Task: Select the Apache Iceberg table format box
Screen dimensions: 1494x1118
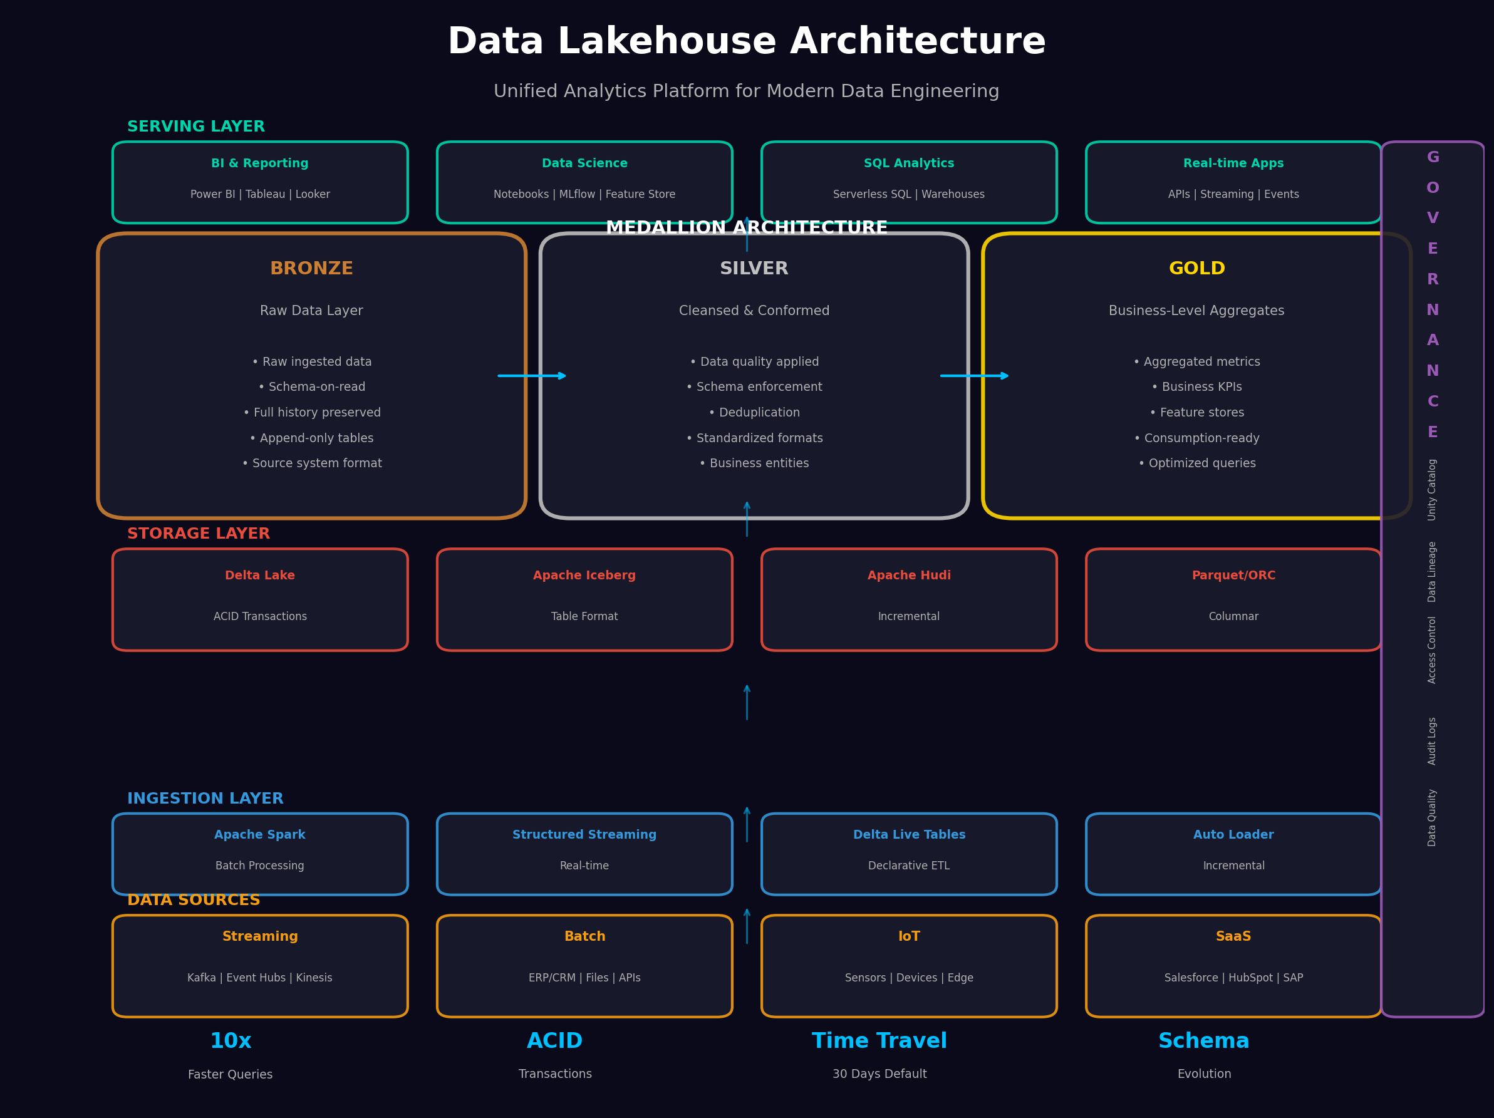Action: tap(584, 599)
